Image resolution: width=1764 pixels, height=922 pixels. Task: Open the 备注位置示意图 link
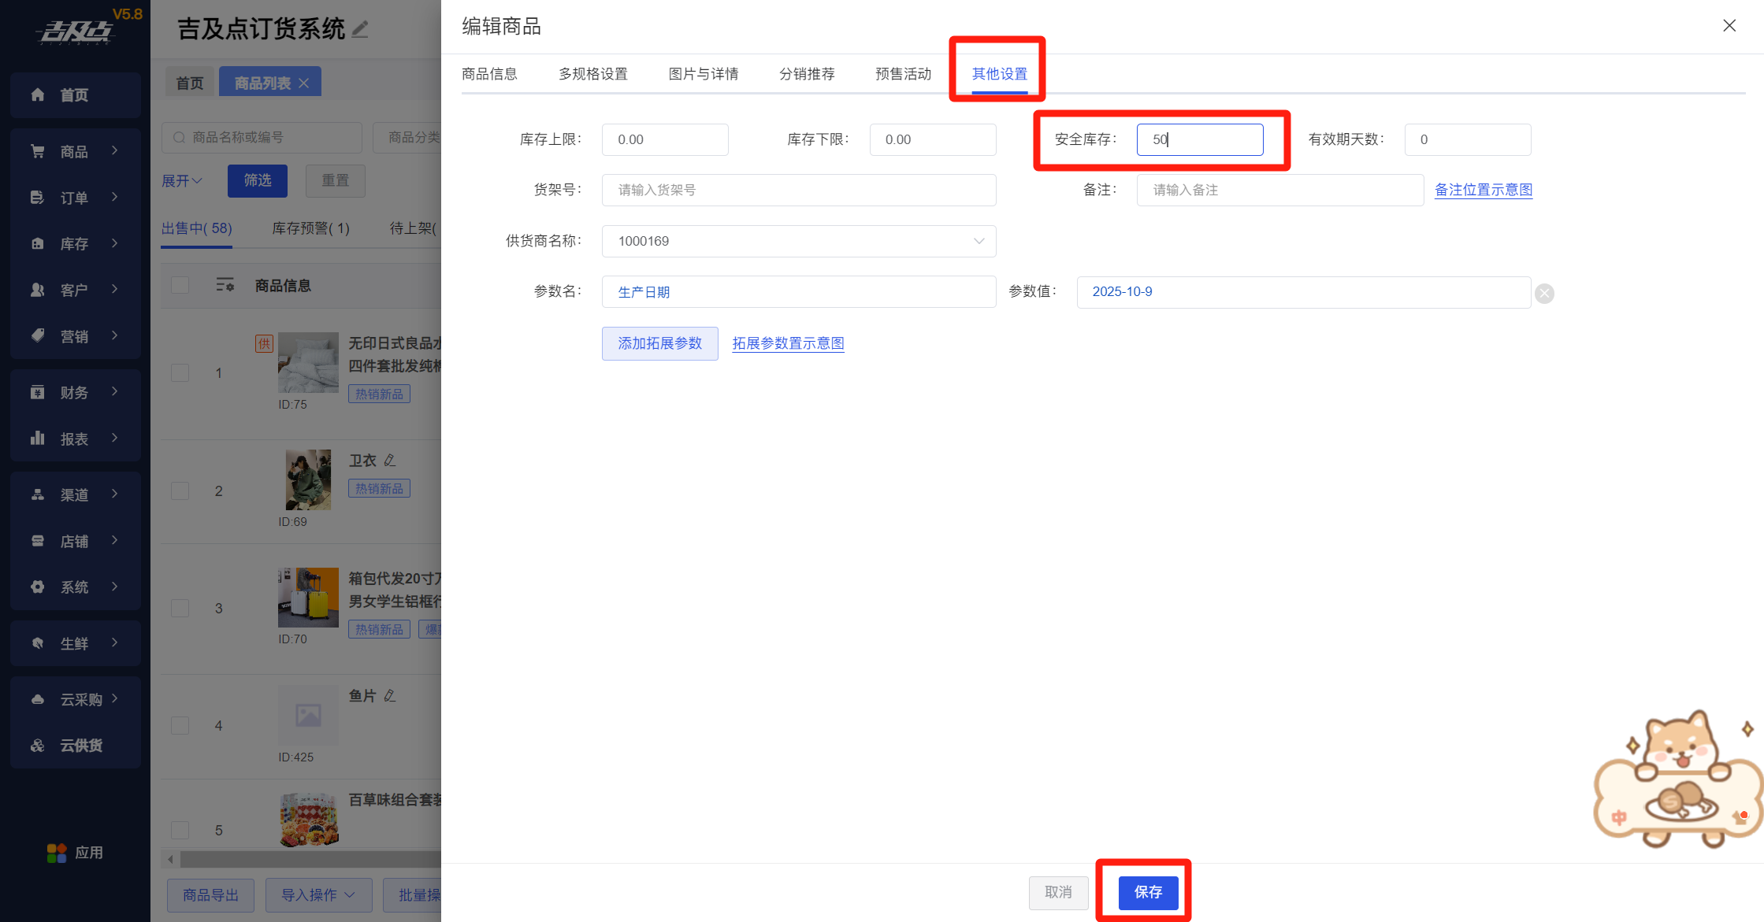pyautogui.click(x=1483, y=190)
